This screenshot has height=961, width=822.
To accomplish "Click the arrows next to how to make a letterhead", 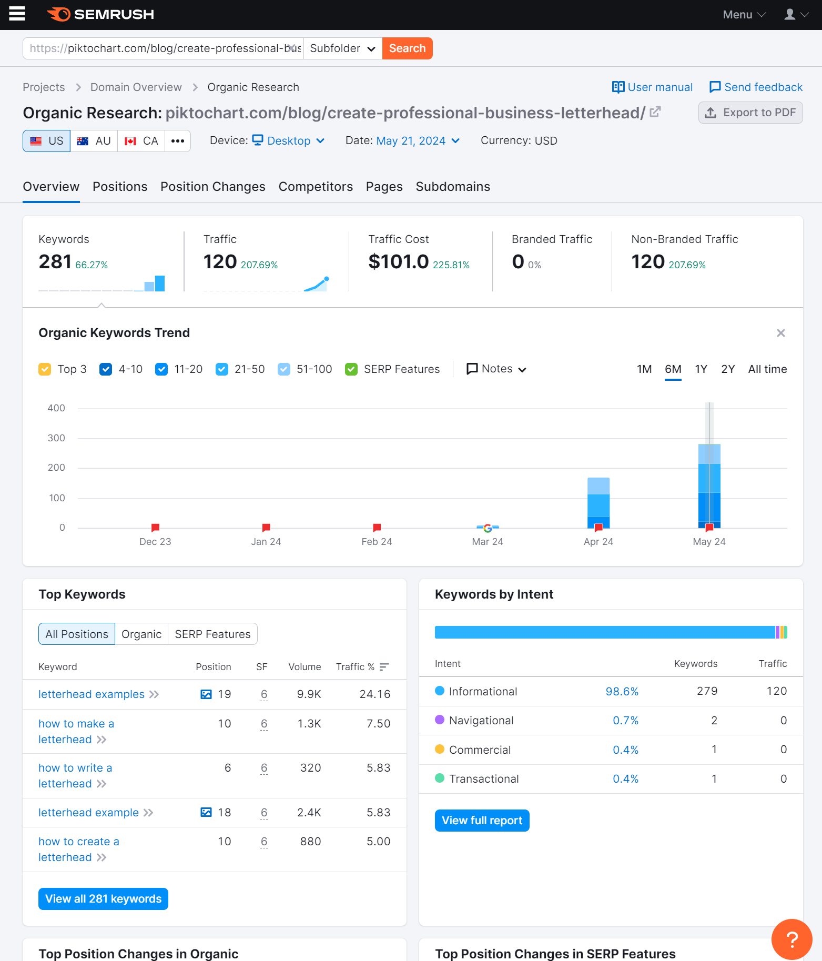I will 102,740.
